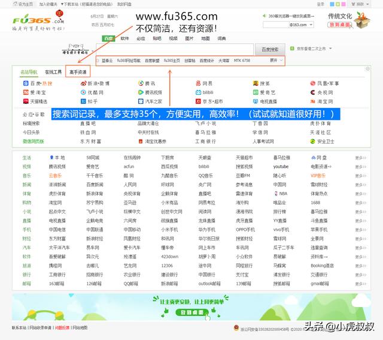Screen dimensions: 383x340
Task: Click the green 放到桌面 button on the banner
Action: tap(191, 312)
